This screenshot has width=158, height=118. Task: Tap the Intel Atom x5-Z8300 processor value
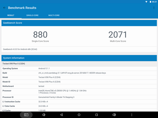[x=62, y=91]
